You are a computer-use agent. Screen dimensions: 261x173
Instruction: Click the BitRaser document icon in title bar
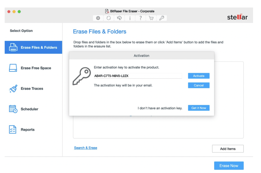[107, 11]
